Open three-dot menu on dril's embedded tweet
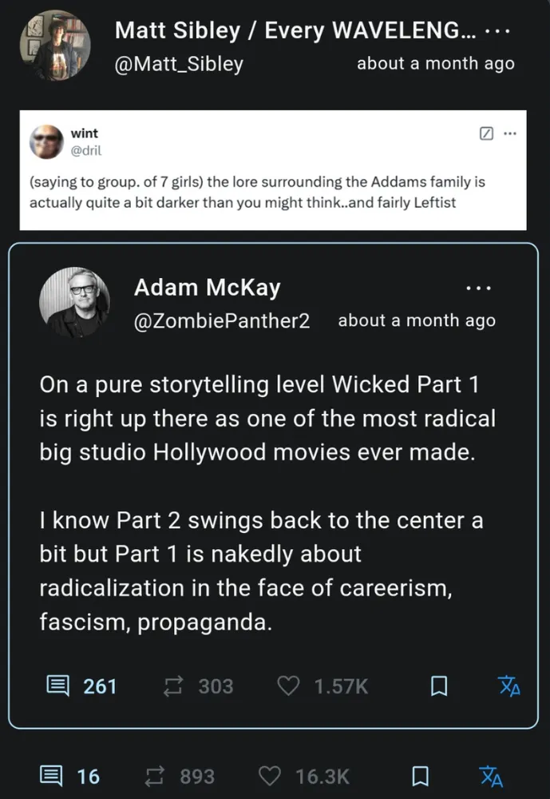 point(510,133)
